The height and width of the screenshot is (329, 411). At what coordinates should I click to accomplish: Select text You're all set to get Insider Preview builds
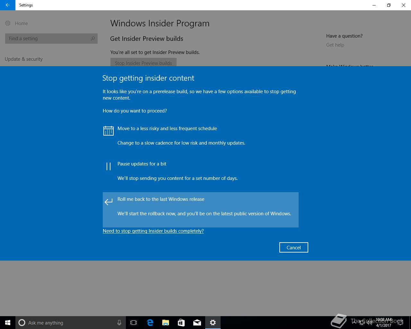tap(155, 52)
